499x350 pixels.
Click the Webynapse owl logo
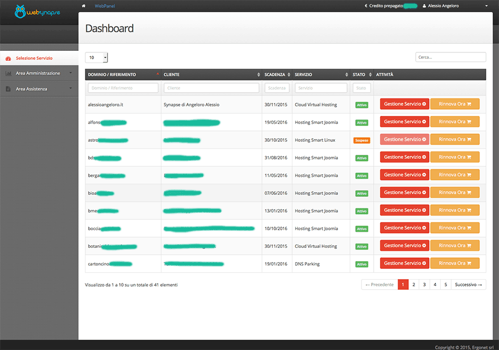pyautogui.click(x=20, y=11)
